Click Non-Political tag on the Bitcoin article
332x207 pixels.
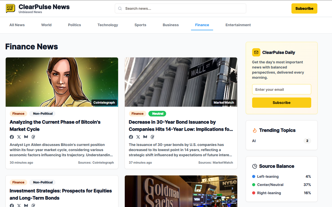coord(43,114)
